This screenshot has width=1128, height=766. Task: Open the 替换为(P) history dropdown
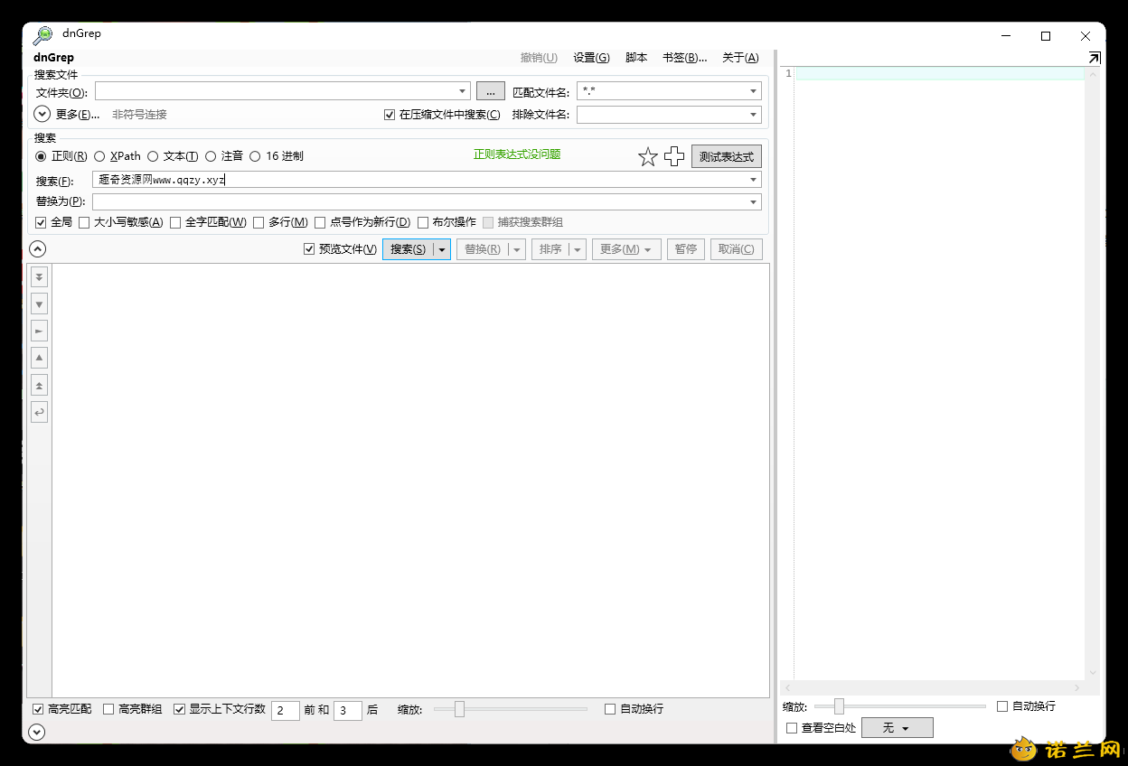(754, 202)
